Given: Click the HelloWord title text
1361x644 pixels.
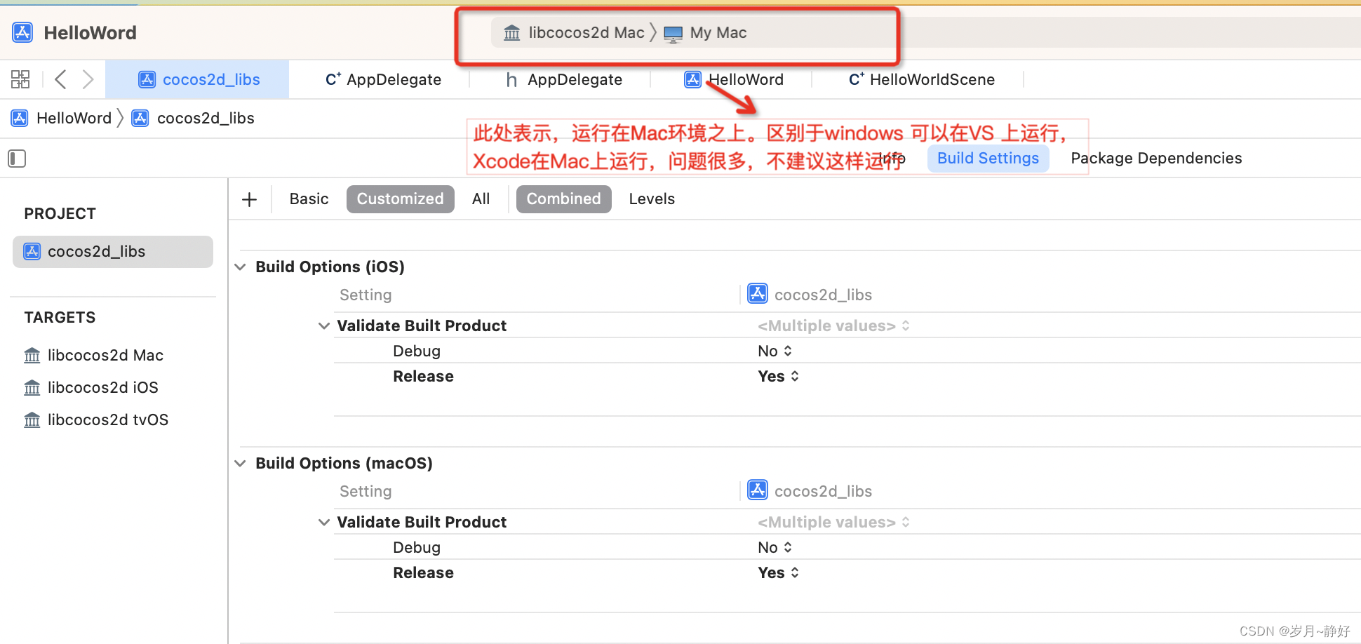Looking at the screenshot, I should [x=90, y=33].
